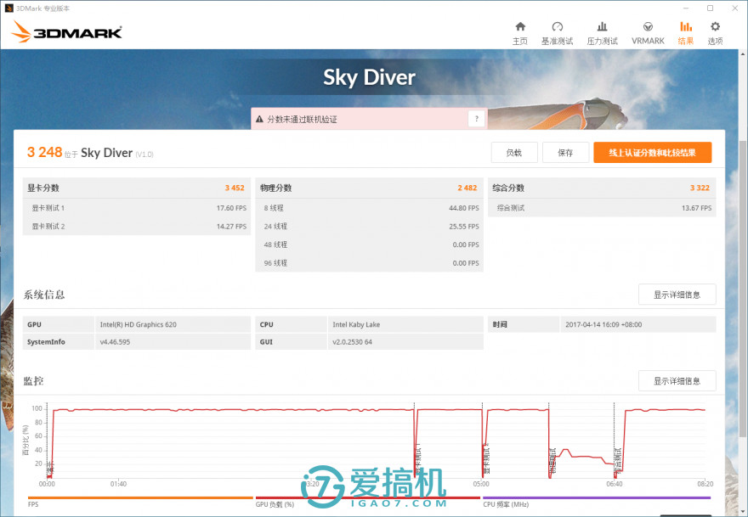
Task: Toggle the FPS series in the monitor graph
Action: coord(33,503)
